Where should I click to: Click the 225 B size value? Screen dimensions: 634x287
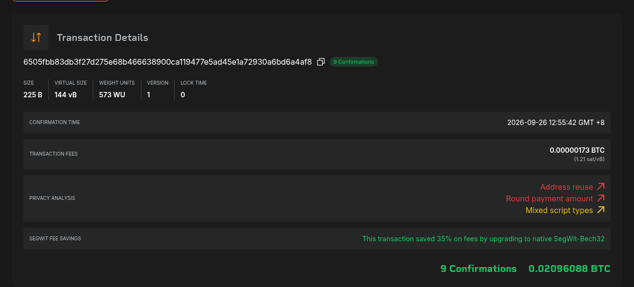pyautogui.click(x=33, y=95)
